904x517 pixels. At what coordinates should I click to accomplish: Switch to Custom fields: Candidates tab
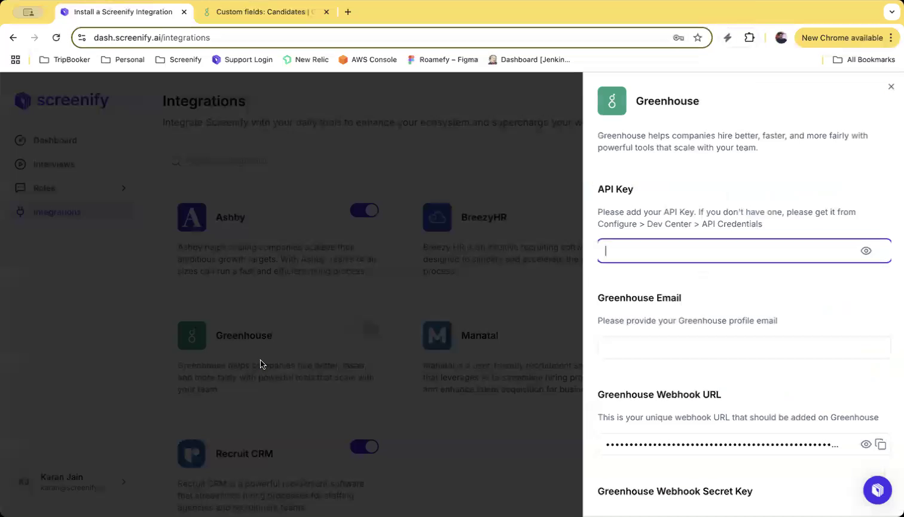(x=265, y=12)
